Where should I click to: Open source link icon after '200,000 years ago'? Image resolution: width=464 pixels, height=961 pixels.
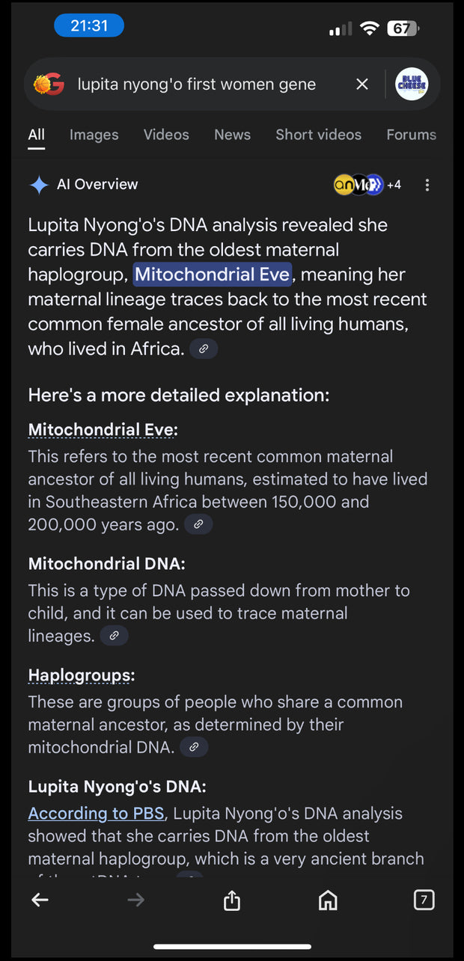(198, 524)
